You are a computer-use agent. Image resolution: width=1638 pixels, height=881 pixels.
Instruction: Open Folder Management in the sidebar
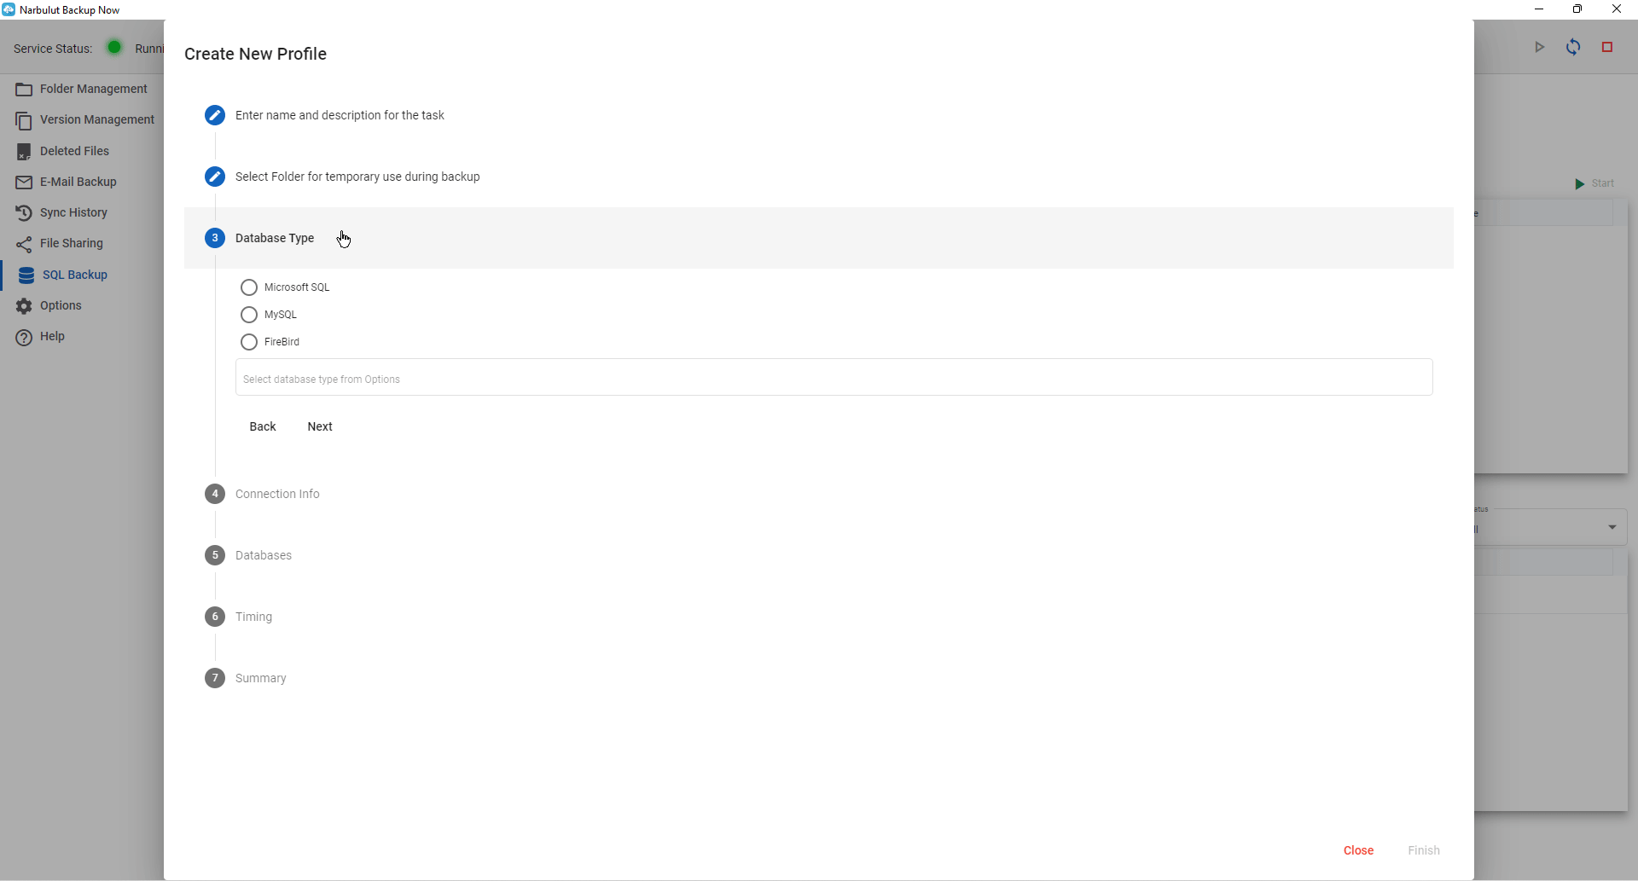click(82, 89)
